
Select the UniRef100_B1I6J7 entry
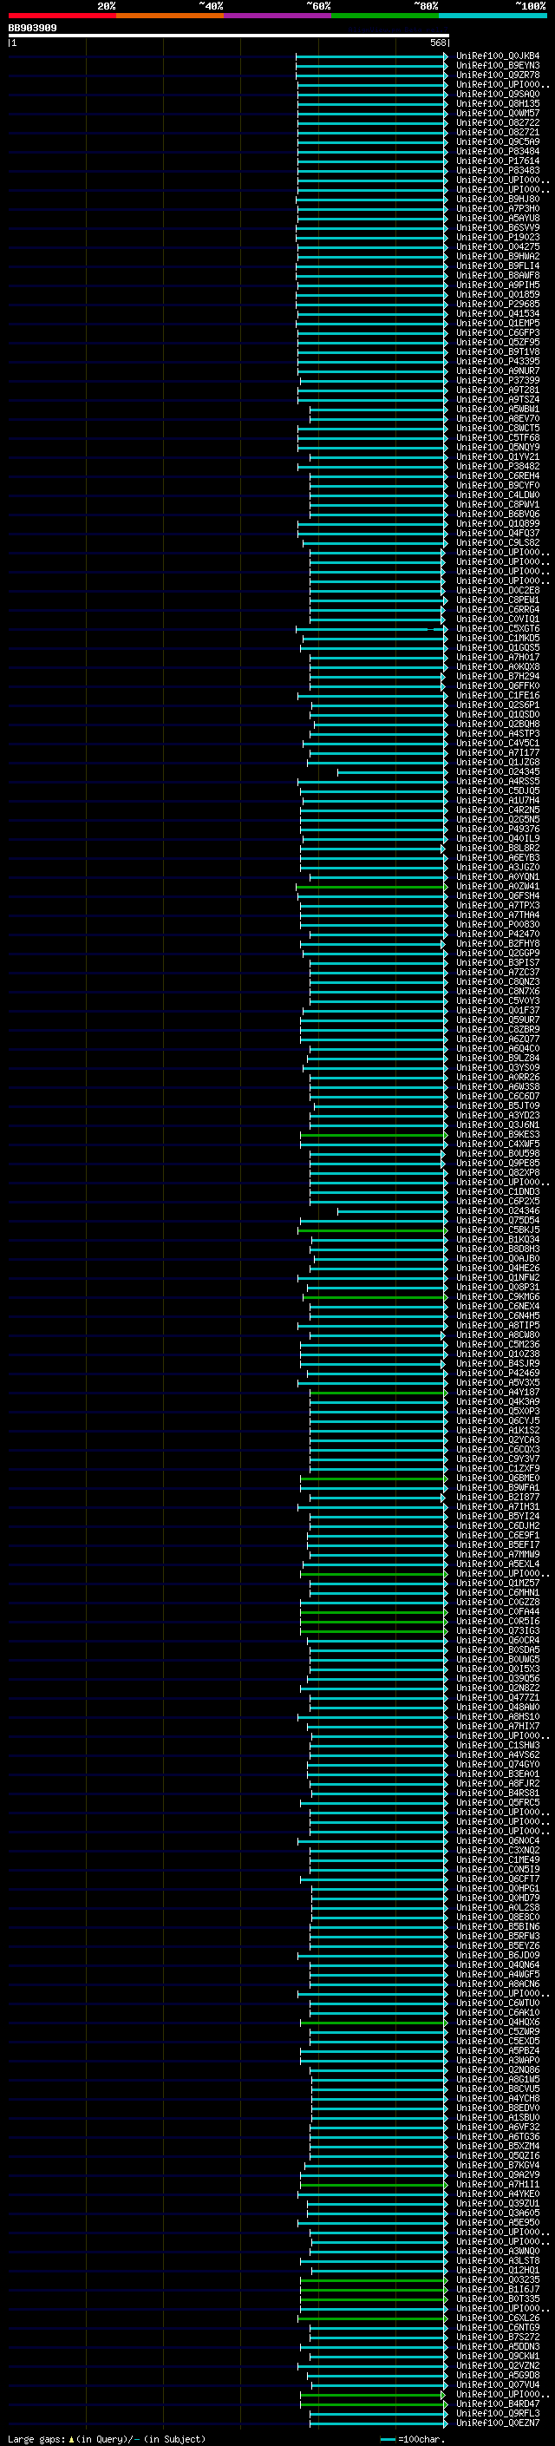pyautogui.click(x=498, y=2289)
